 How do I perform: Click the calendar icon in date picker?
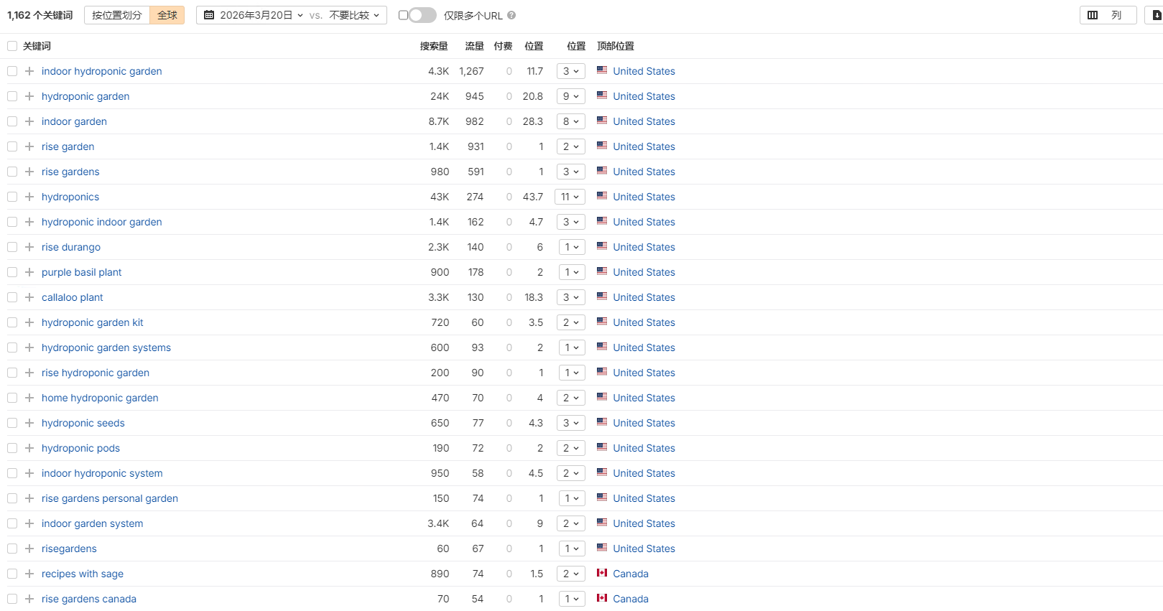(209, 15)
